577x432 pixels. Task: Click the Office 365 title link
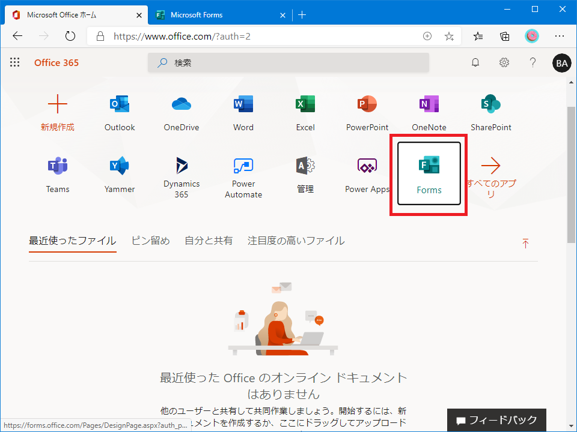(56, 63)
